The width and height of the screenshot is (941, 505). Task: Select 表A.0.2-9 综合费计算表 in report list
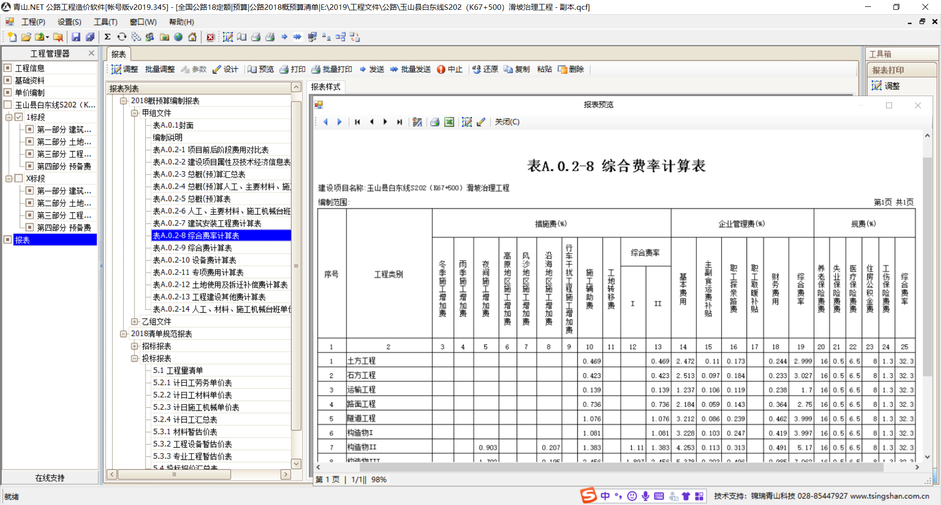(192, 248)
